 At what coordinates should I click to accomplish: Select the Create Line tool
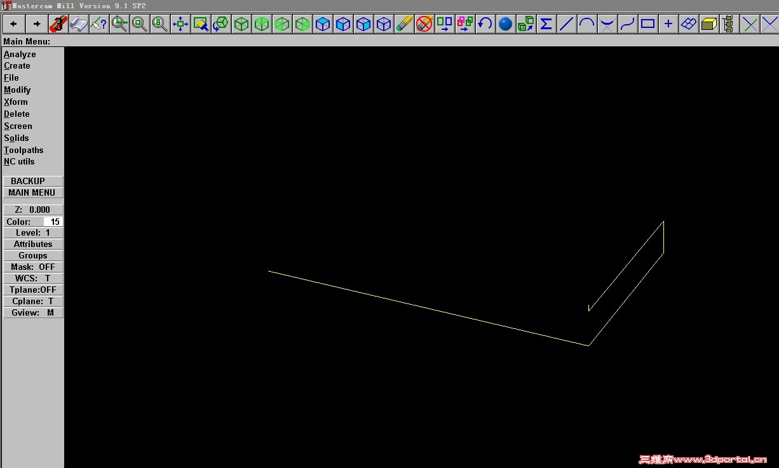click(566, 23)
